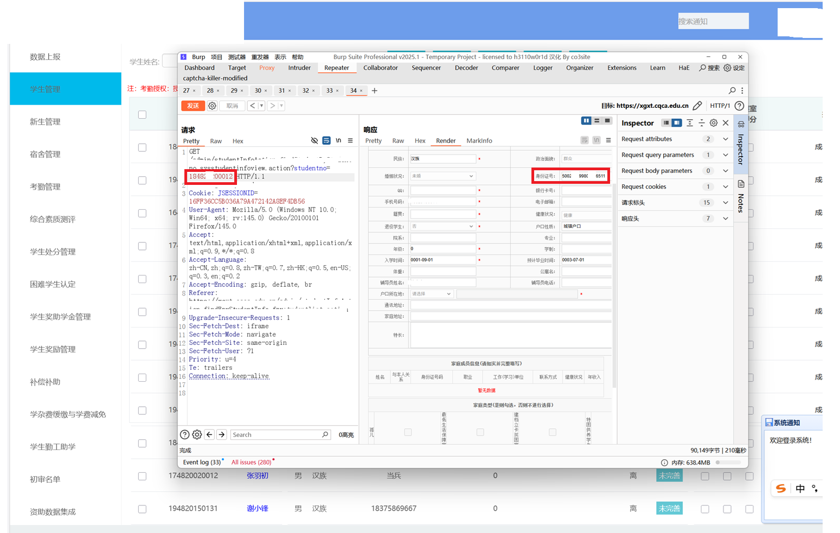Screen dimensions: 840x533
Task: Click the pencil icon to edit target
Action: click(697, 106)
